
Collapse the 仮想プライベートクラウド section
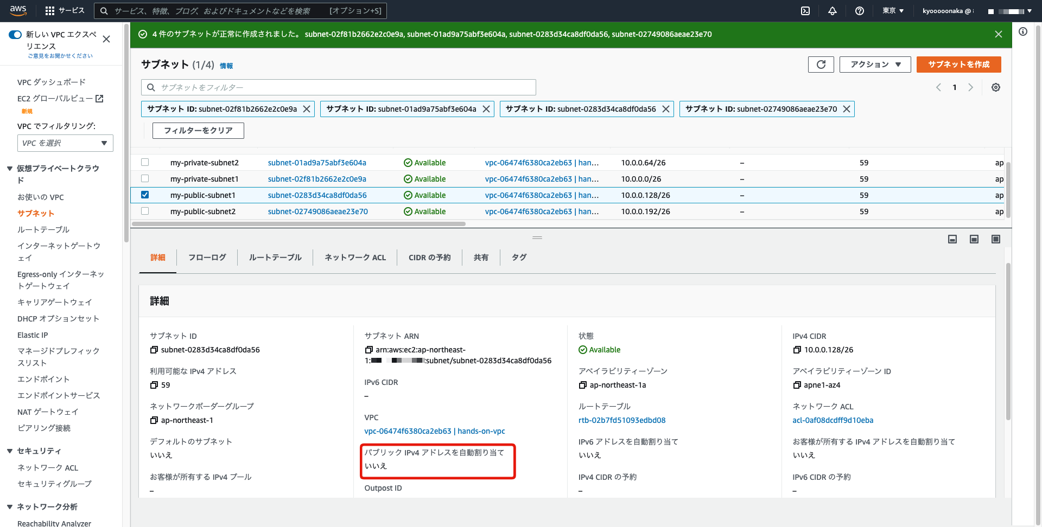[x=10, y=169]
